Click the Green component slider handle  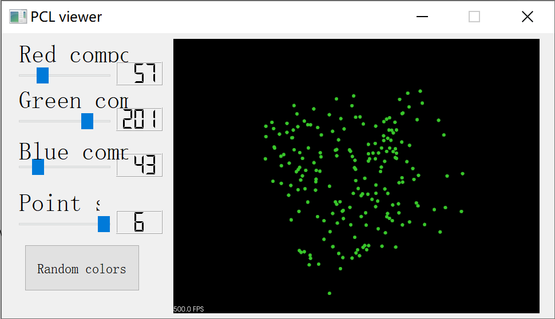(87, 121)
